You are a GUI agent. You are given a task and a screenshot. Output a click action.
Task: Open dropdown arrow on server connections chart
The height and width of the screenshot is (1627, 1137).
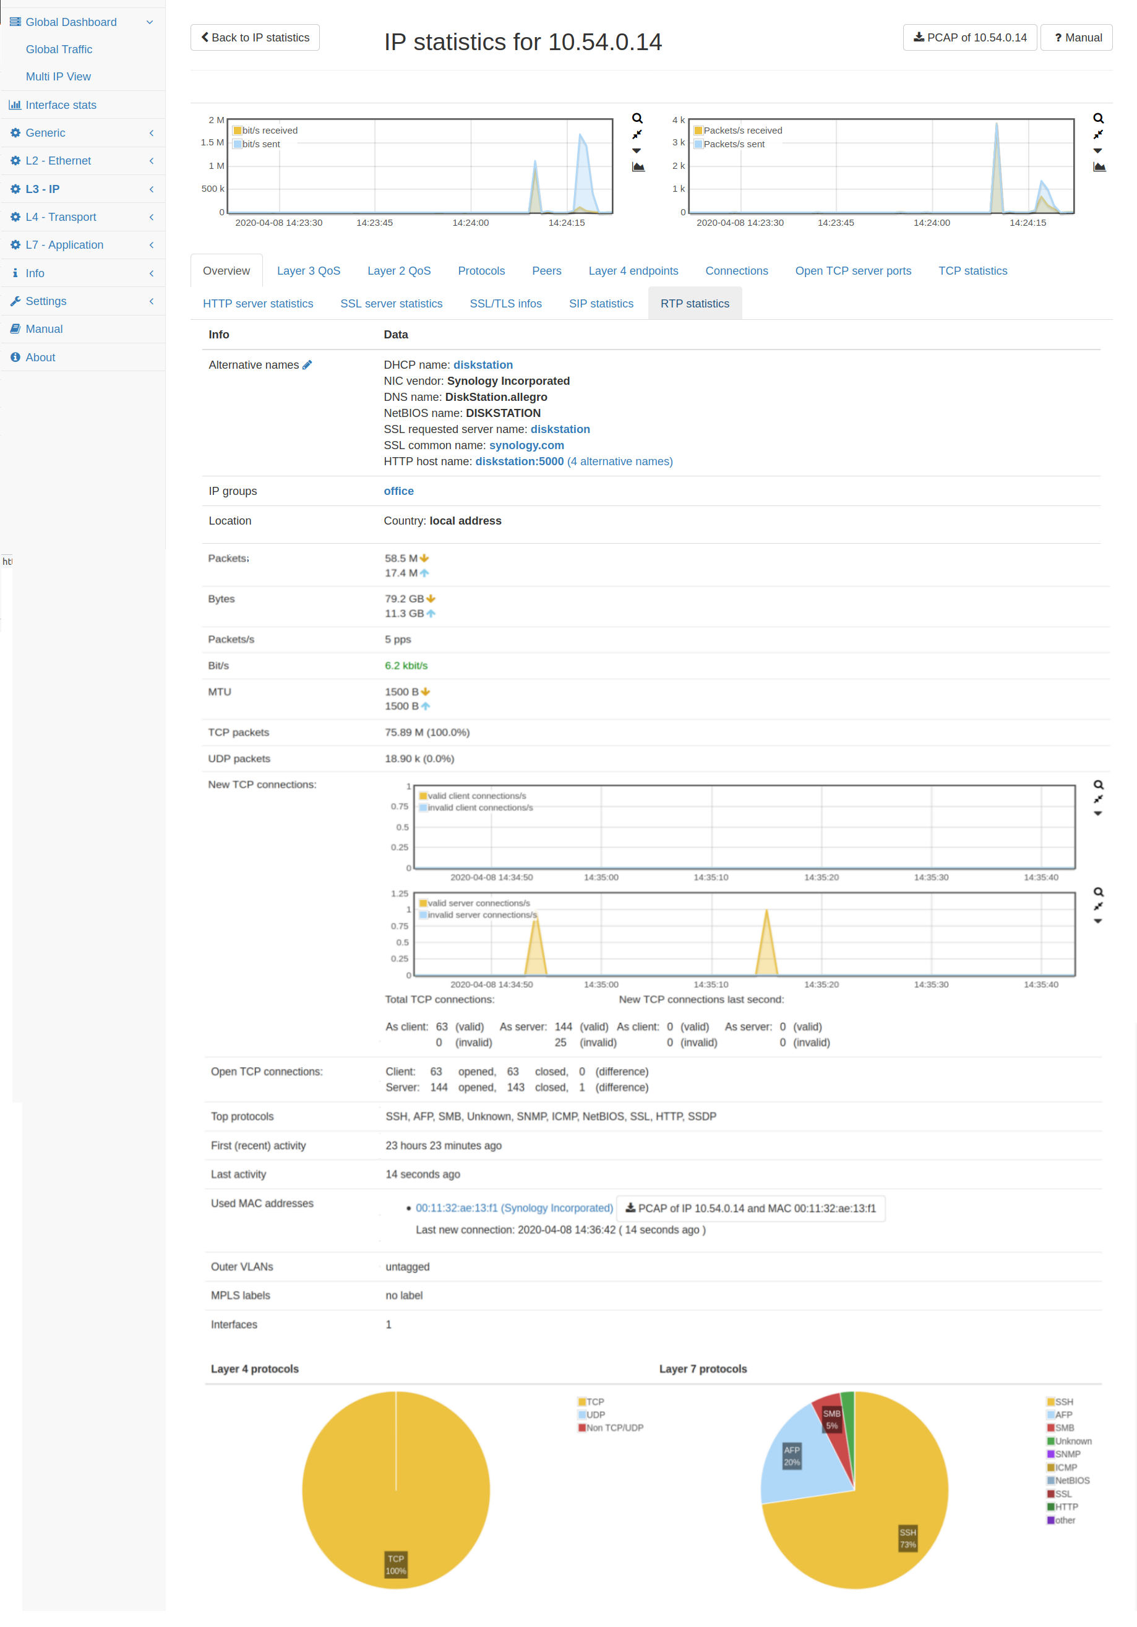pos(1097,921)
